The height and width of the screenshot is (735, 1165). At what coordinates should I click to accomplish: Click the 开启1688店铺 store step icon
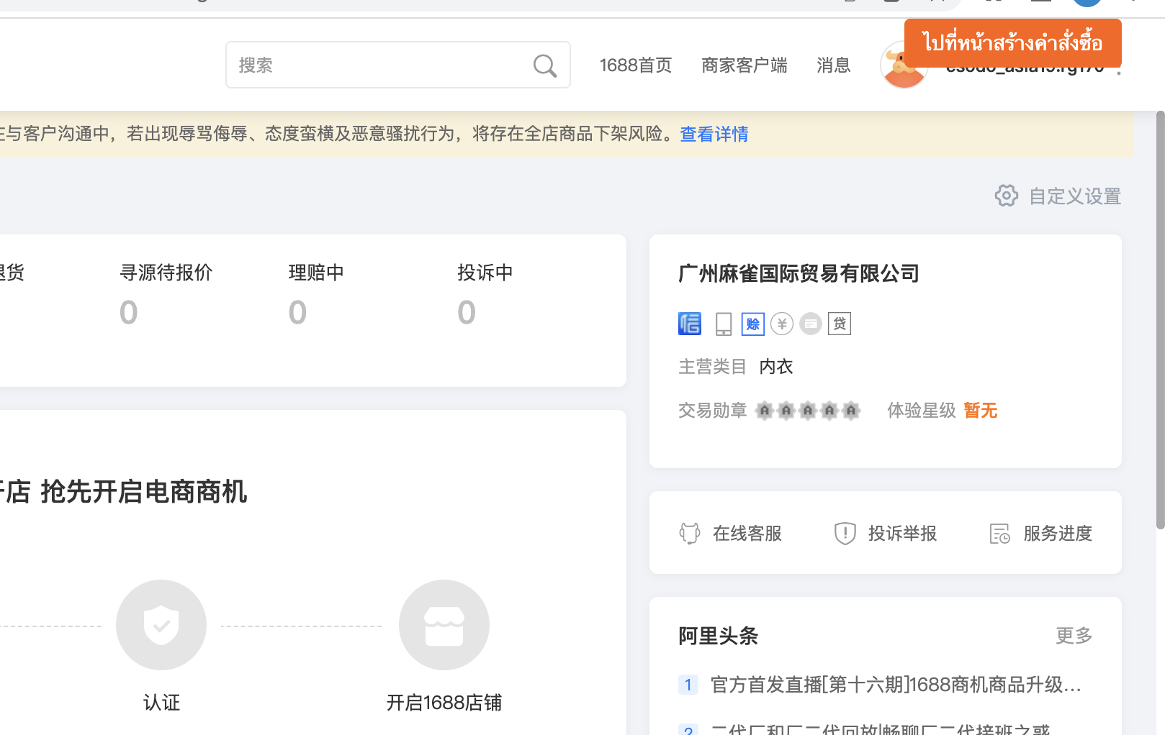tap(444, 625)
